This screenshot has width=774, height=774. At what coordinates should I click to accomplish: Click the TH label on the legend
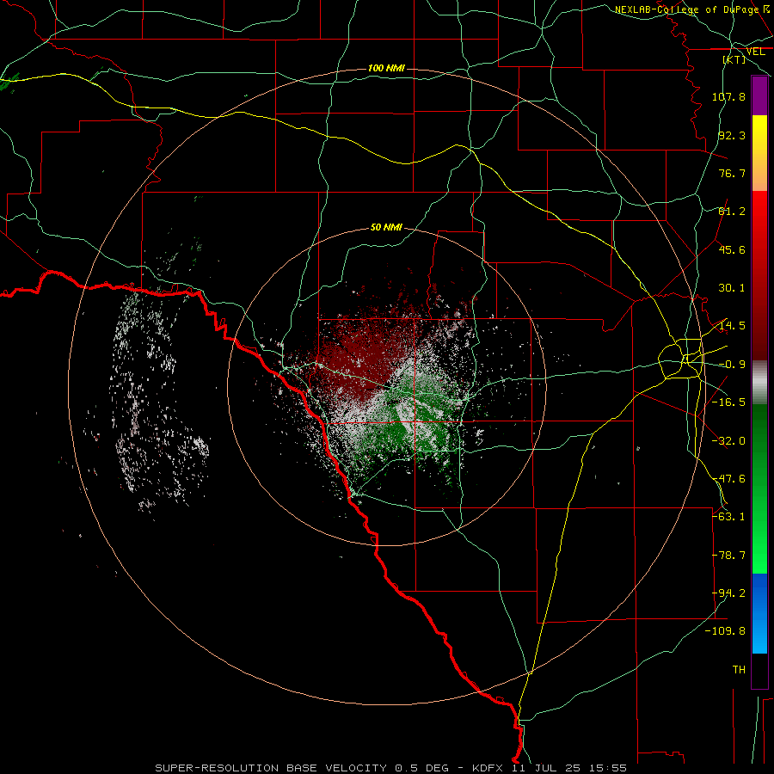click(739, 670)
